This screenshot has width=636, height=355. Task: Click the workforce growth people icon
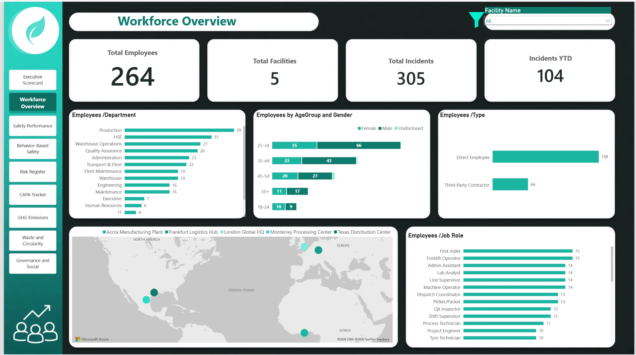(x=35, y=324)
